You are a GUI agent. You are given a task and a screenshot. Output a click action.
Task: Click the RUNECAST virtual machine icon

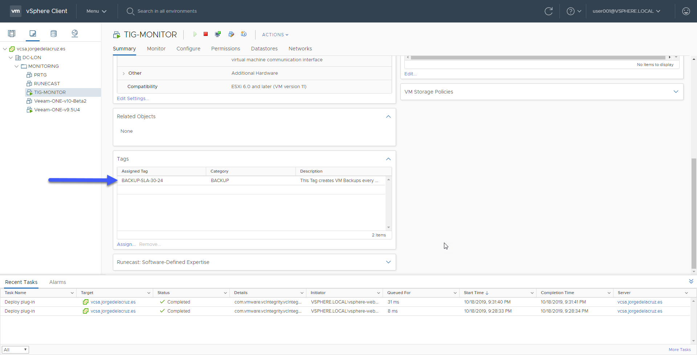coord(29,84)
